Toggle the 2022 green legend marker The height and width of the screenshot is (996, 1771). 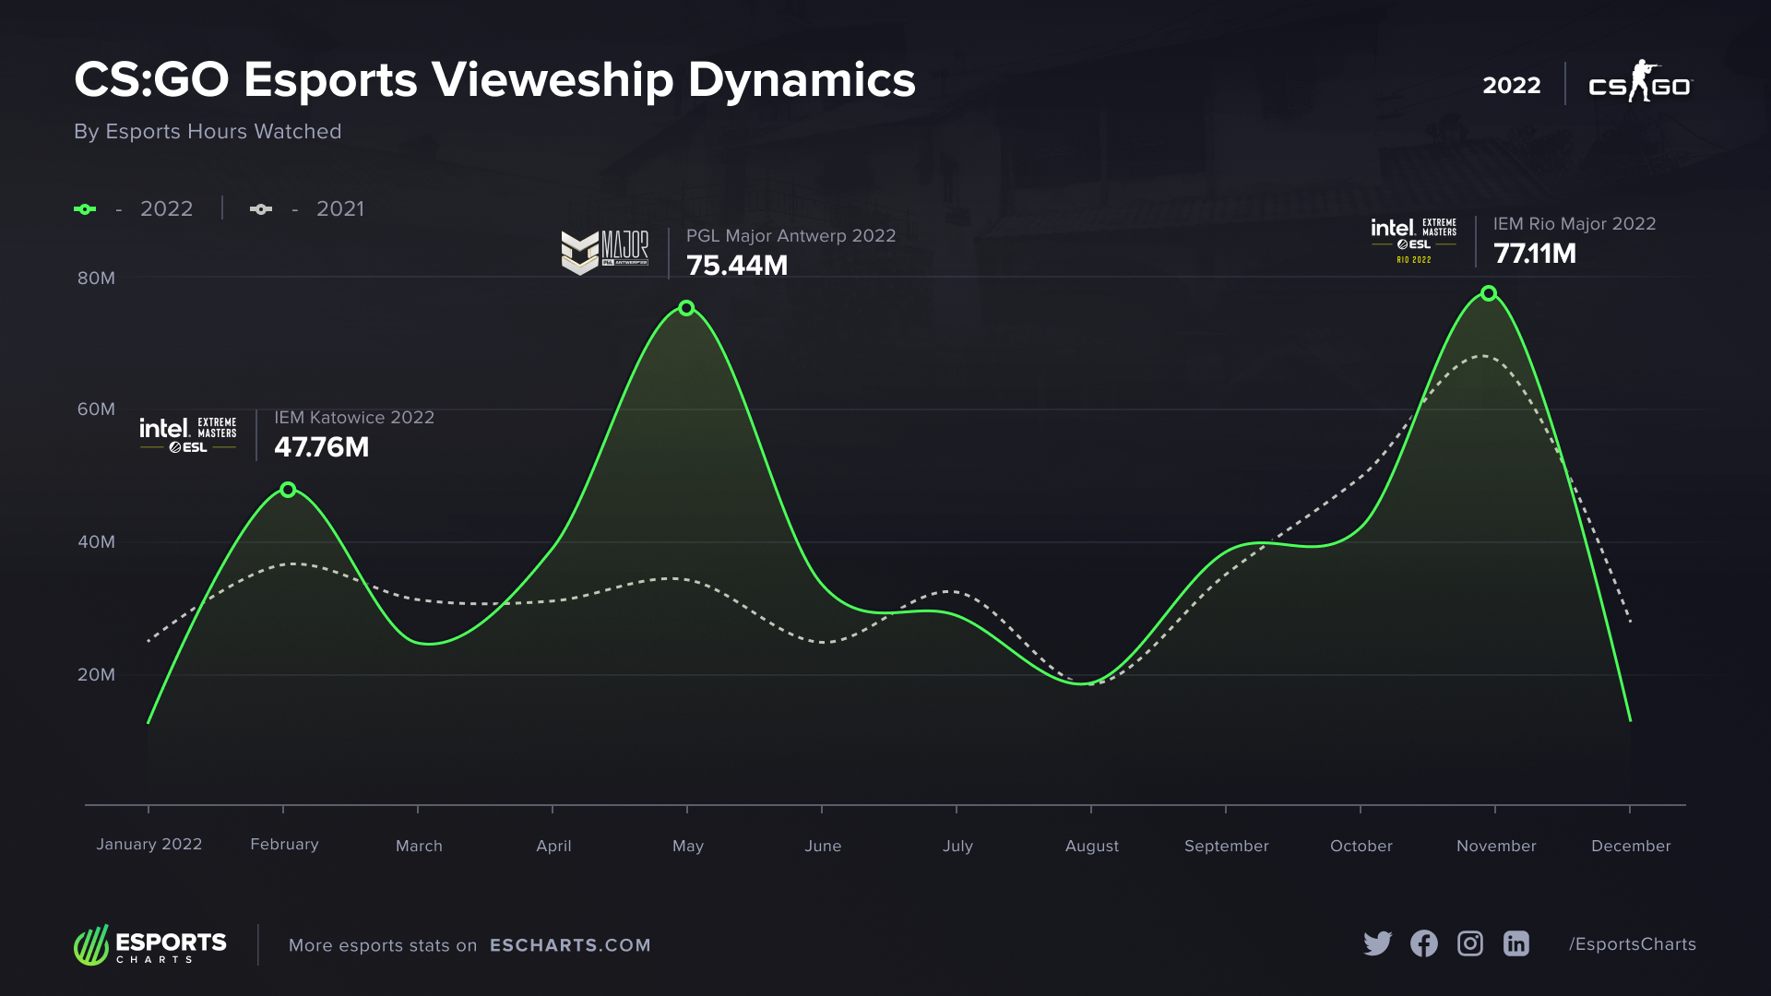(85, 209)
